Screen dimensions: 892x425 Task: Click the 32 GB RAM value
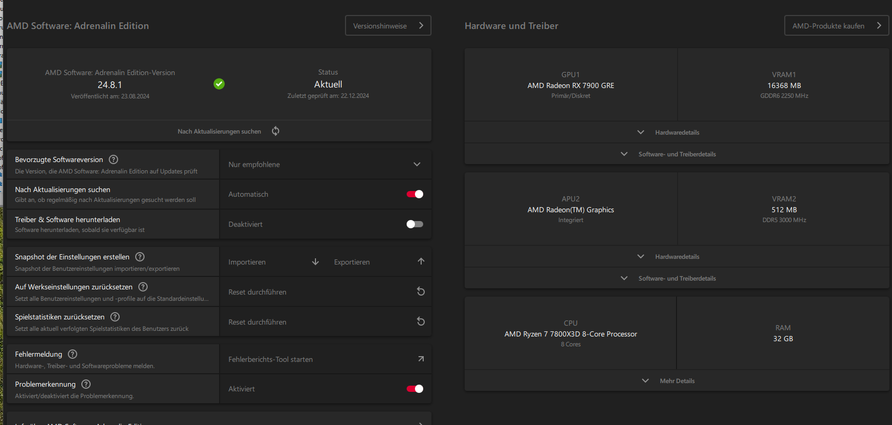coord(783,339)
